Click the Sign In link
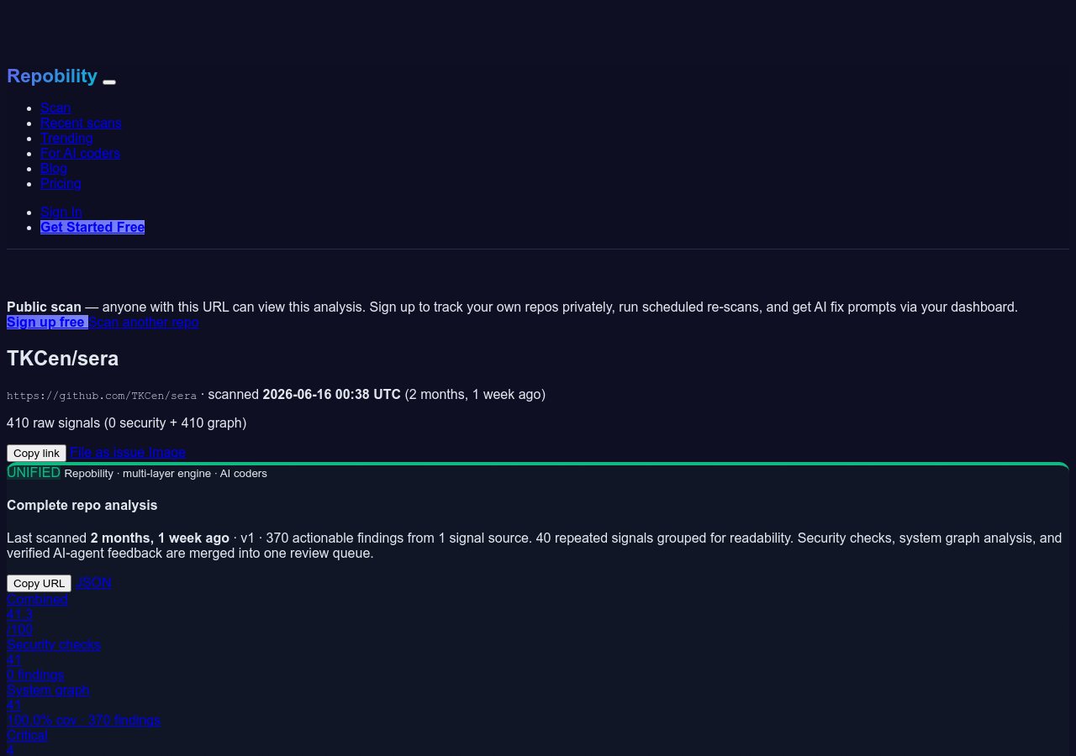 [x=61, y=212]
